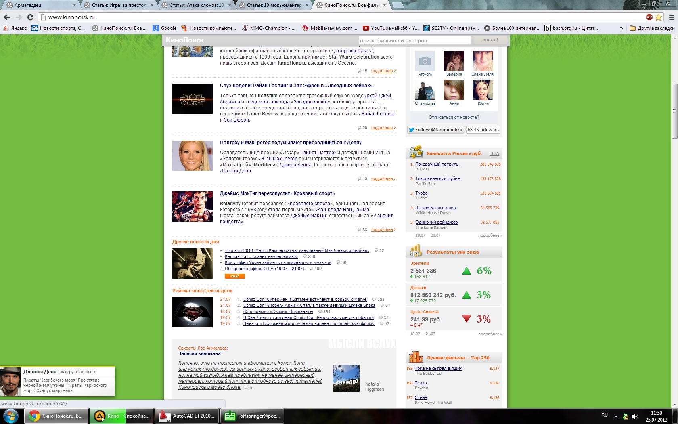Switch to the Игры за престол tab
The height and width of the screenshot is (424, 678).
tap(118, 5)
